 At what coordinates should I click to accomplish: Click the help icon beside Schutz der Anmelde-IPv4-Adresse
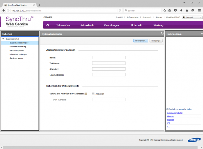point(86,94)
